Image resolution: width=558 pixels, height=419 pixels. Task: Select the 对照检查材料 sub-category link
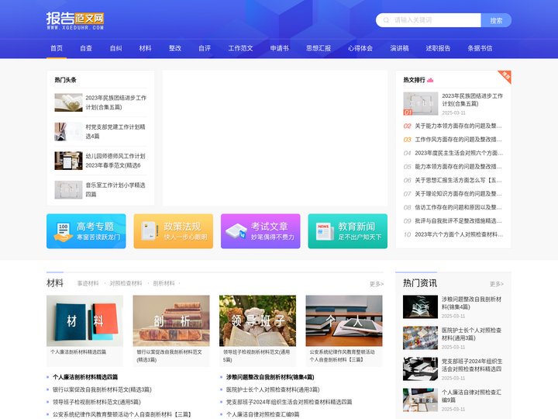tap(126, 283)
